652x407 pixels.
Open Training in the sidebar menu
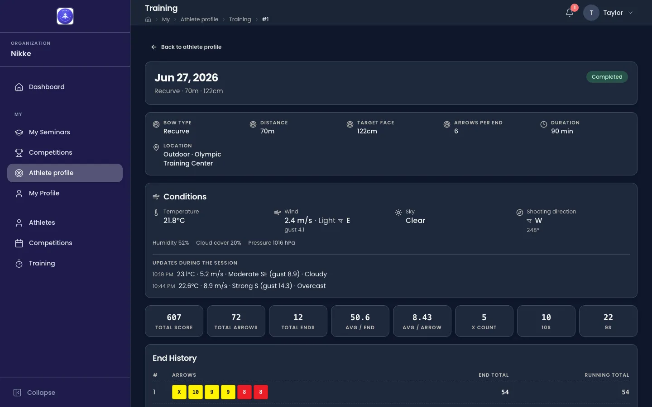click(65, 263)
